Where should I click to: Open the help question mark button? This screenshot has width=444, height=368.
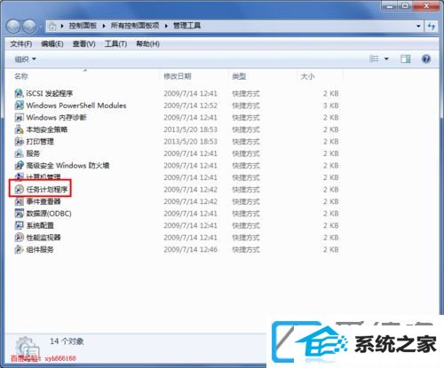click(x=425, y=59)
